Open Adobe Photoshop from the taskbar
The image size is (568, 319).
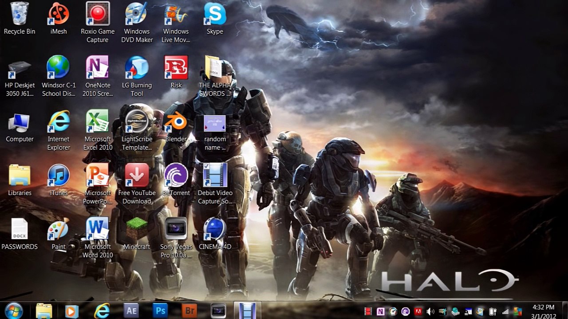[x=160, y=311]
